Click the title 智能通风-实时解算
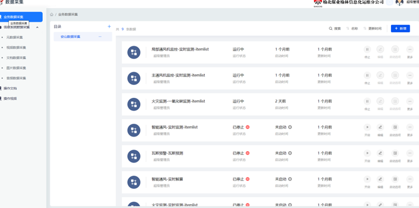The width and height of the screenshot is (419, 208). 167,179
